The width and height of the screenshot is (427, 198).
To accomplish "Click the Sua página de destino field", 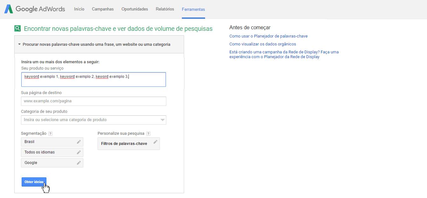I will pyautogui.click(x=93, y=101).
